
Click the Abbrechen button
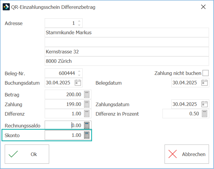pos(187,154)
